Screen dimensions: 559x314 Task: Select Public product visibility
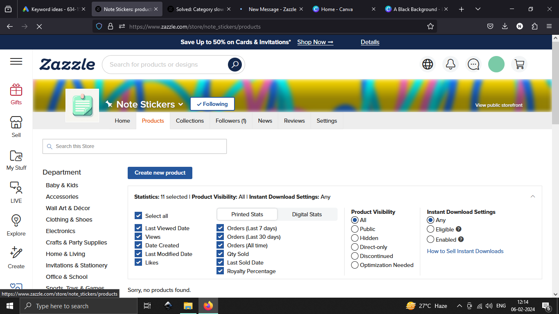[355, 229]
